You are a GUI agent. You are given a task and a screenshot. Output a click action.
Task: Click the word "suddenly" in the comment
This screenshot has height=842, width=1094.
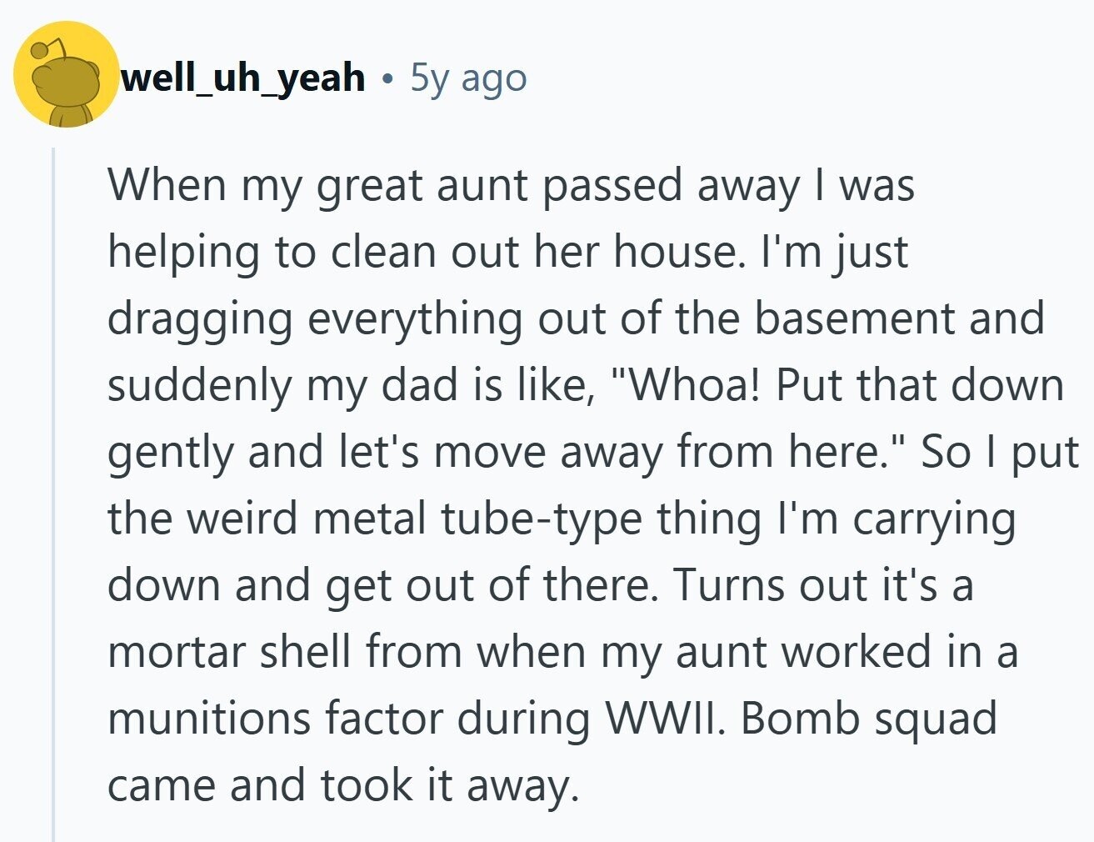coord(197,385)
